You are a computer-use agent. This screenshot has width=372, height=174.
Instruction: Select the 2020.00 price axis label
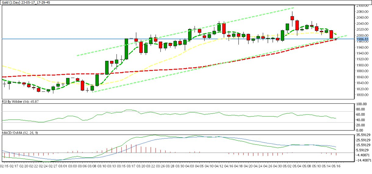362,29
